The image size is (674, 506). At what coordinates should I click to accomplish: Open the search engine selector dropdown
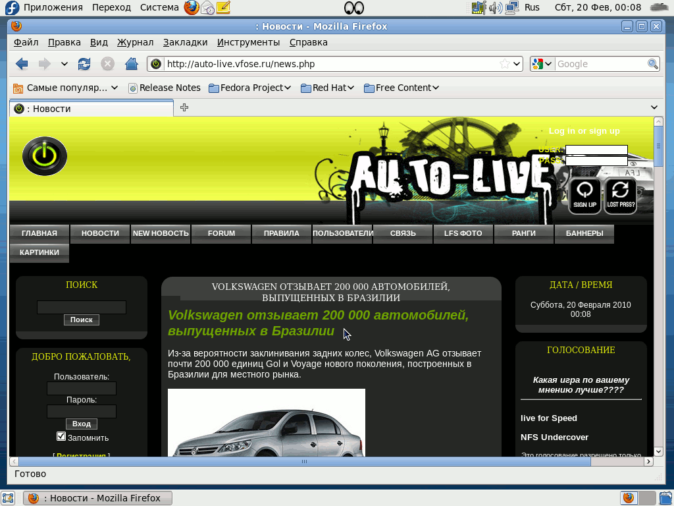(542, 64)
